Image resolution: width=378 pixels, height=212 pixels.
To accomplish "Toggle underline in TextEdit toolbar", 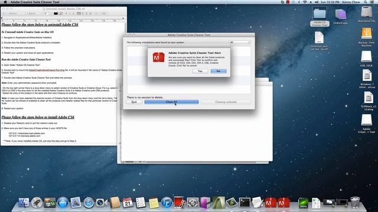I will (73, 14).
